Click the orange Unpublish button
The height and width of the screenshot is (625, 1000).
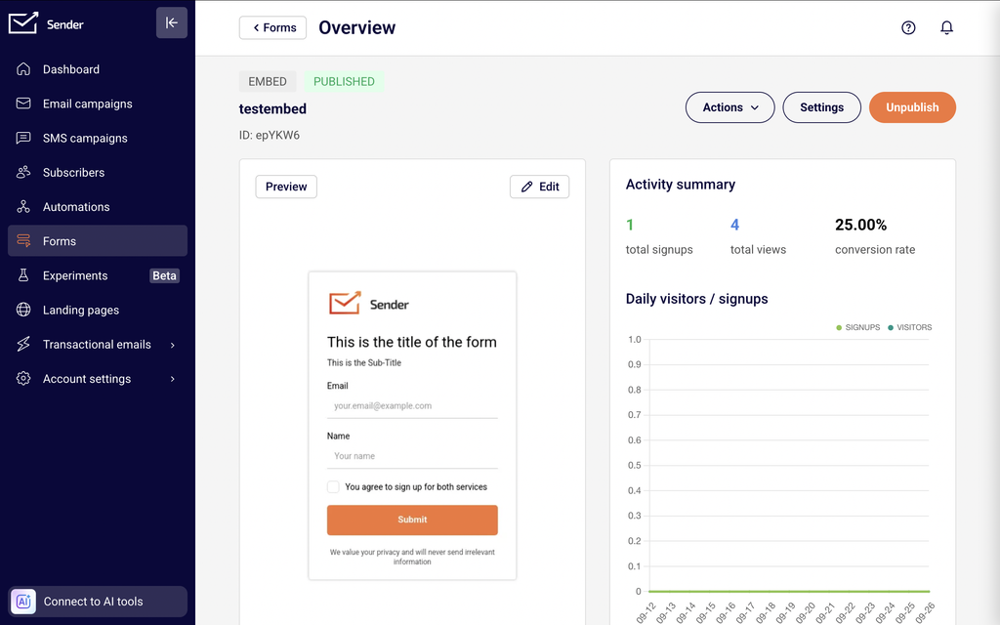(x=912, y=107)
